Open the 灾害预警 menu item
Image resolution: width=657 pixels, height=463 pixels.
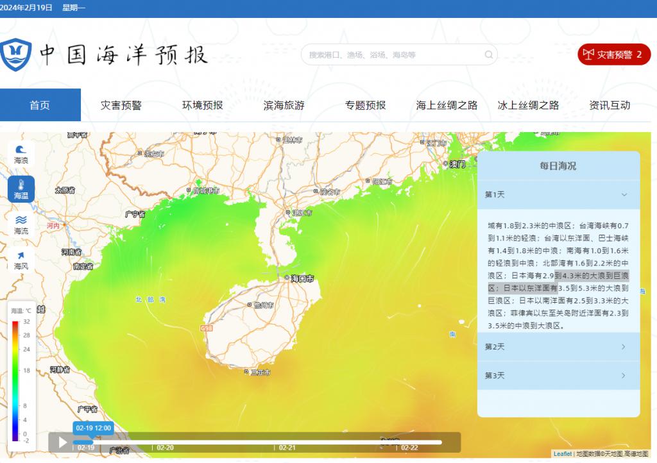click(121, 105)
